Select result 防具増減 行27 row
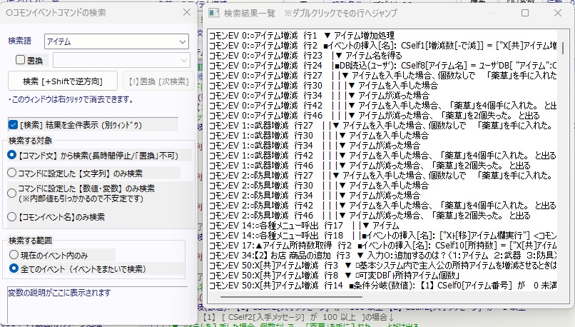The image size is (575, 327). [383, 176]
